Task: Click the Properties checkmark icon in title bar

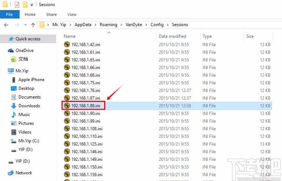Action: (17, 4)
